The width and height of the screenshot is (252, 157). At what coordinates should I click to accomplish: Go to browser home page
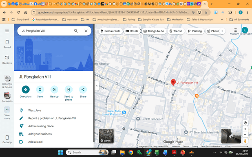pos(26,12)
